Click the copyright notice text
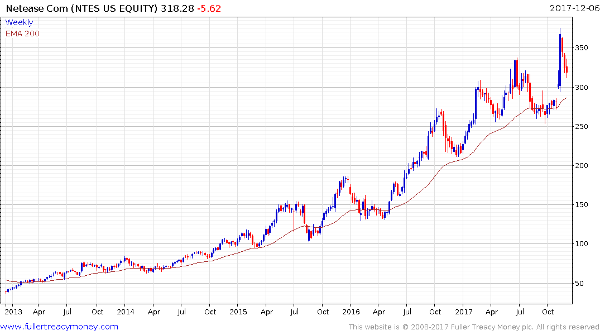600x335 pixels. pos(474,327)
